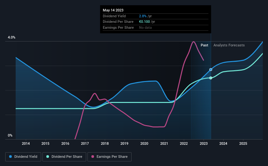Click the 2.8% dividend yield value
The width and height of the screenshot is (268, 166).
(x=143, y=16)
